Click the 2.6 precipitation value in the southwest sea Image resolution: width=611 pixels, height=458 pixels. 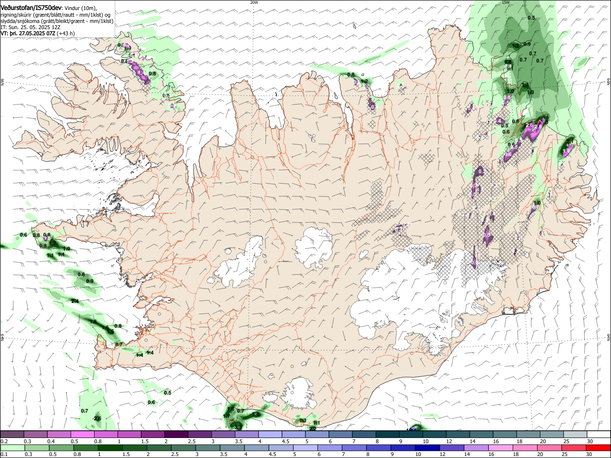(97, 418)
